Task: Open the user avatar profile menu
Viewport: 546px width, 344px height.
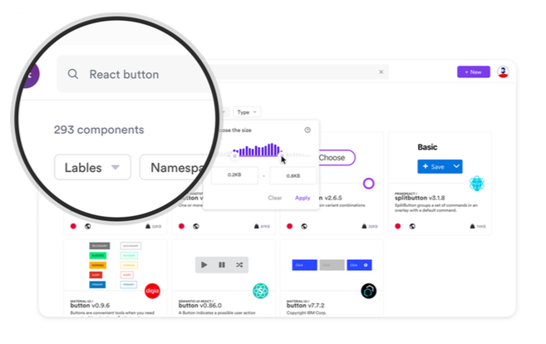Action: (x=503, y=72)
